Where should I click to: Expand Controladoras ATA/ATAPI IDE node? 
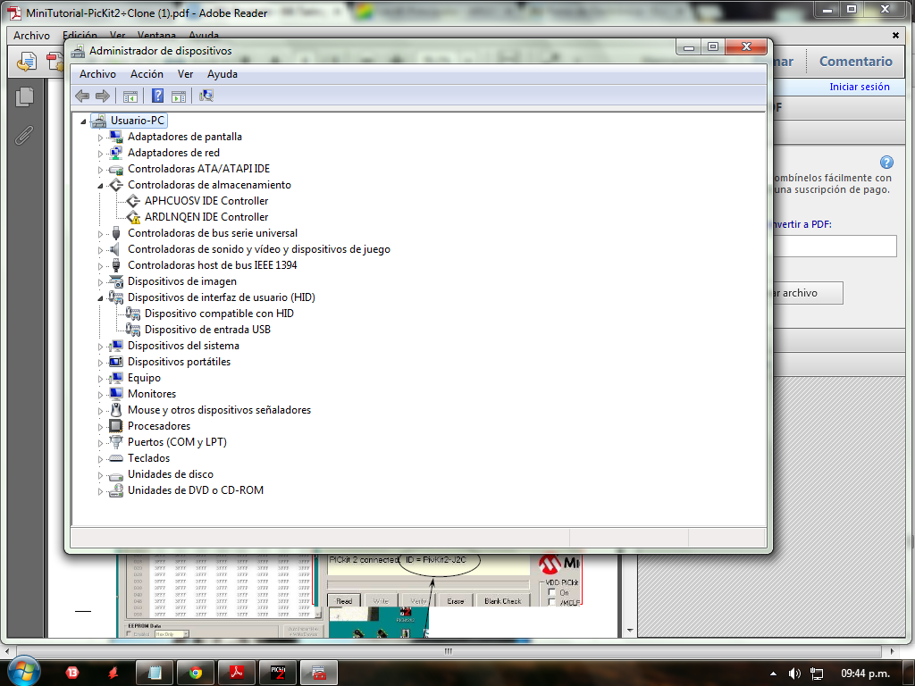pos(100,170)
